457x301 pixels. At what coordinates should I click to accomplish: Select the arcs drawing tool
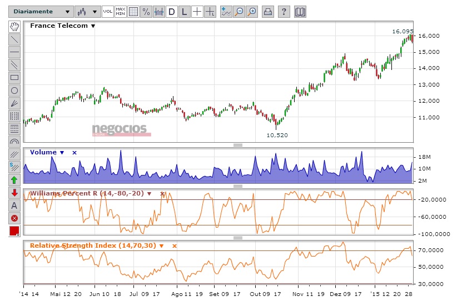(x=14, y=142)
